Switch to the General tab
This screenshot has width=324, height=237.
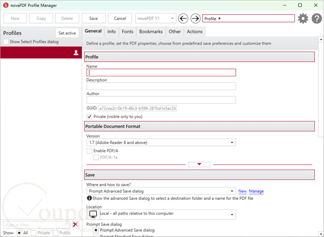click(x=93, y=31)
